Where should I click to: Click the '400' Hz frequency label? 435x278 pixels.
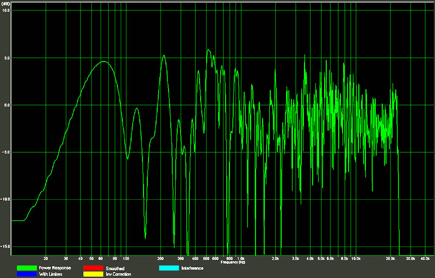click(195, 258)
